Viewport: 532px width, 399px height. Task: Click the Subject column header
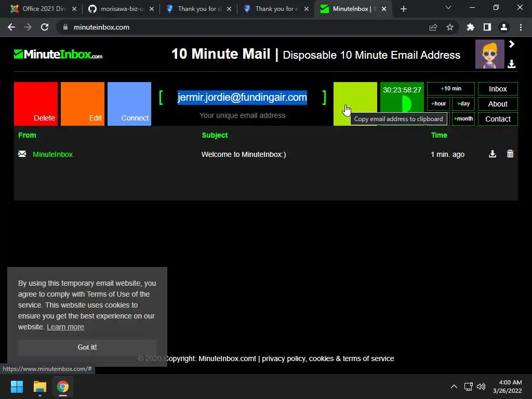click(x=215, y=135)
